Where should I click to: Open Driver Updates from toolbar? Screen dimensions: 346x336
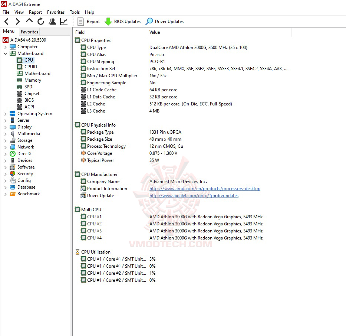point(165,22)
